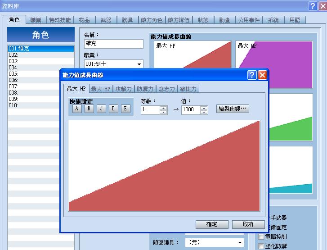The width and height of the screenshot is (327, 250).
Task: Select character slot 006: in the list
Action: 34,80
